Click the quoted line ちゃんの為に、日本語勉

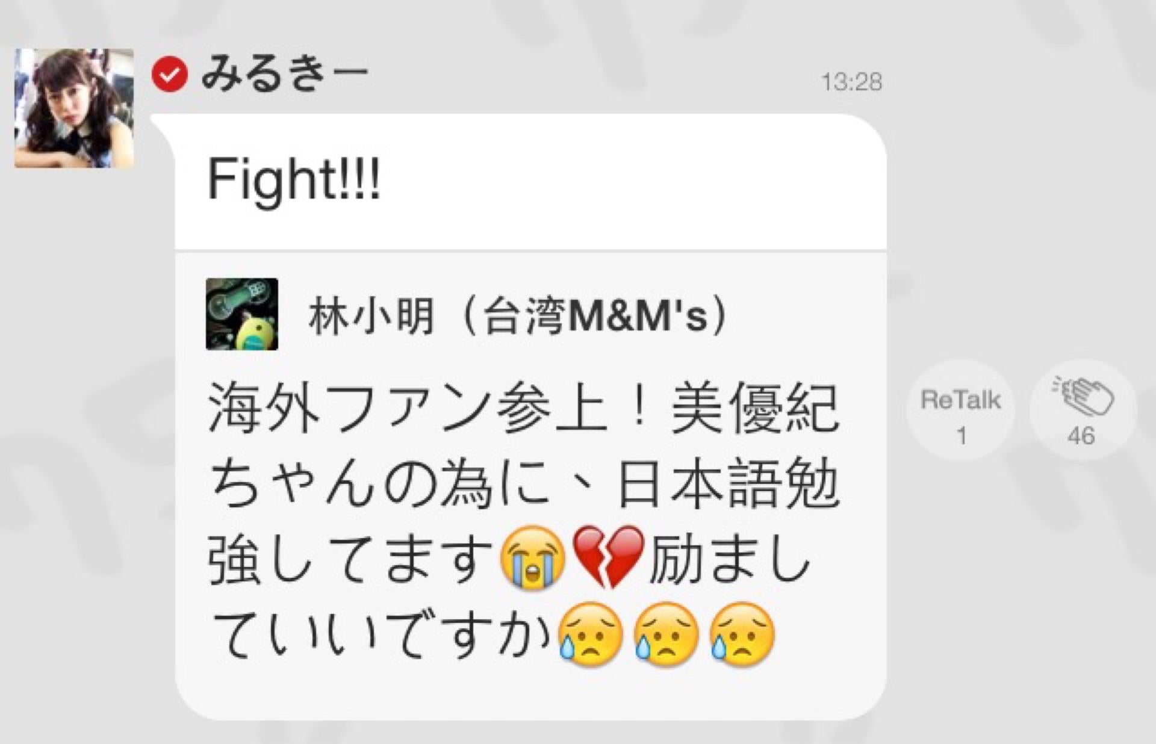523,485
